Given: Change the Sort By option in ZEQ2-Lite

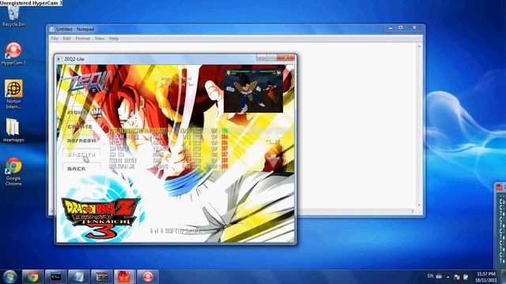Looking at the screenshot, I should click(177, 84).
